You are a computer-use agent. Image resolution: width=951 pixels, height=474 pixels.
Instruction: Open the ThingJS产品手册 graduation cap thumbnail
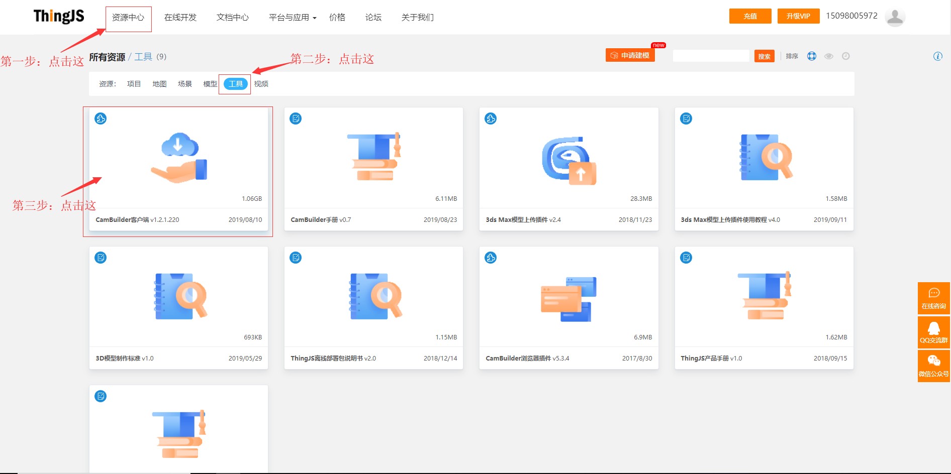click(x=765, y=295)
